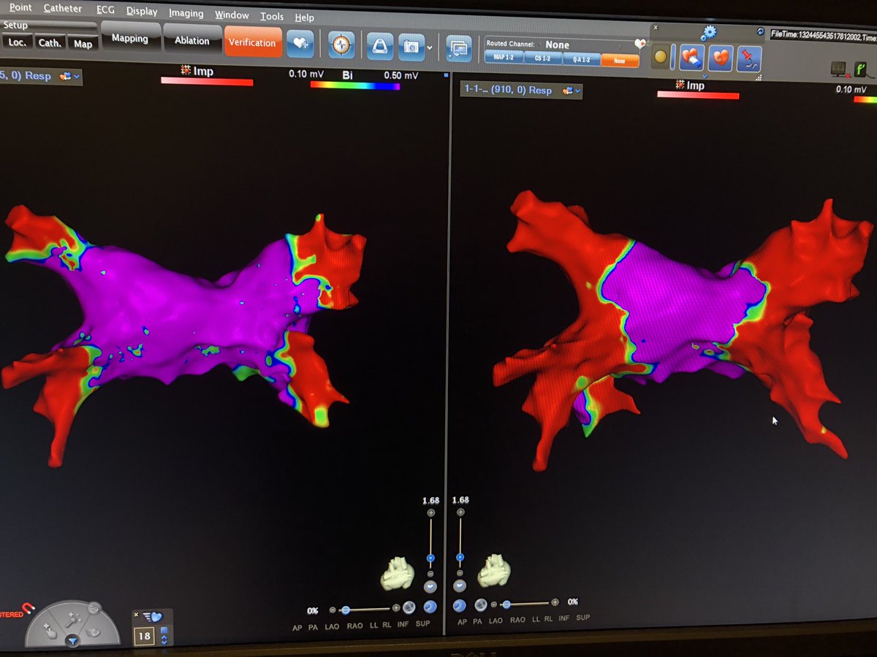Open the Window menu
This screenshot has height=657, width=877.
[x=232, y=15]
